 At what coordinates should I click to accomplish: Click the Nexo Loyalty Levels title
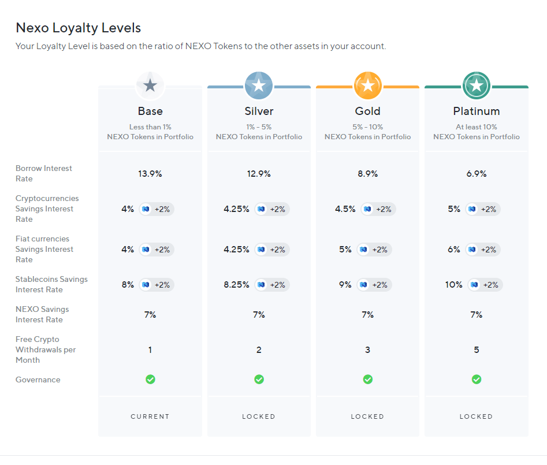(78, 28)
